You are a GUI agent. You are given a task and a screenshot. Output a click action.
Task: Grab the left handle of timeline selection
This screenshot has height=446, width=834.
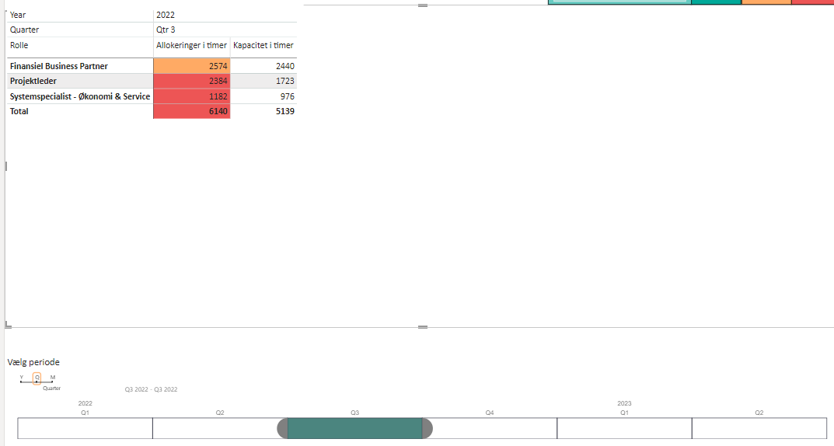click(282, 428)
